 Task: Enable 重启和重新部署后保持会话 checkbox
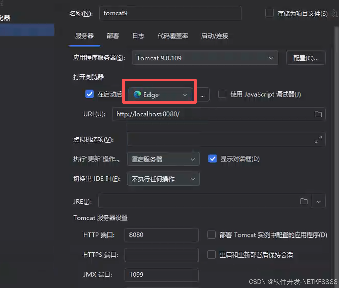point(212,254)
